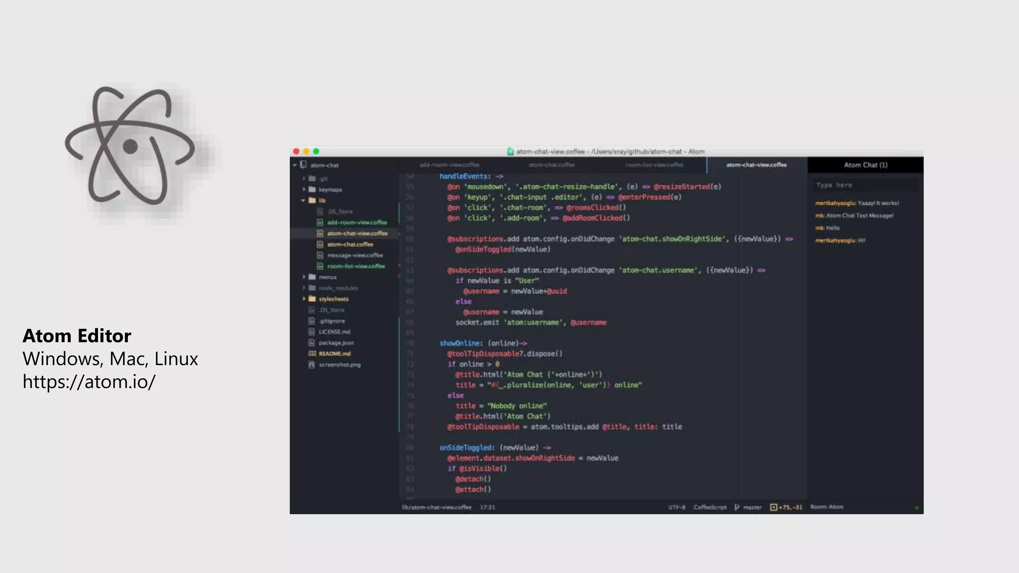Click the CoffeeScript grammar selector
Screen dimensions: 1019x573
point(710,507)
